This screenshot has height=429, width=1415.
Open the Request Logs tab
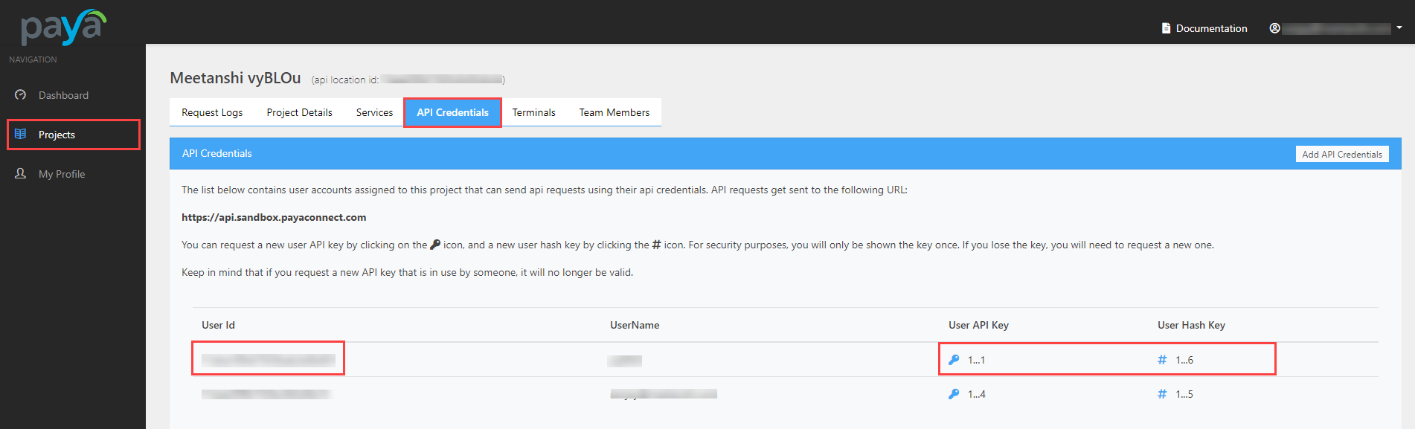click(212, 112)
